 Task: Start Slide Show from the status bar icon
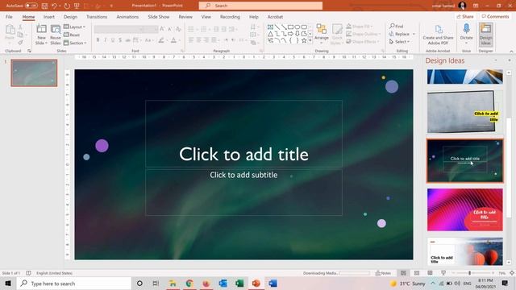click(x=443, y=273)
